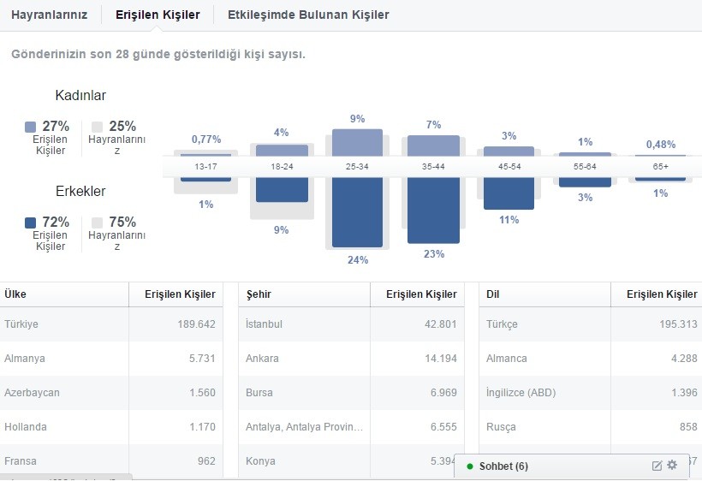This screenshot has width=702, height=481.
Task: Select the men 18-24 bar showing 9%
Action: 282,190
